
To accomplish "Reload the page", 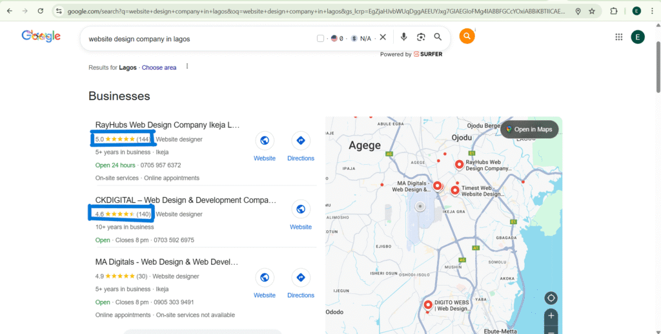I will pyautogui.click(x=41, y=12).
